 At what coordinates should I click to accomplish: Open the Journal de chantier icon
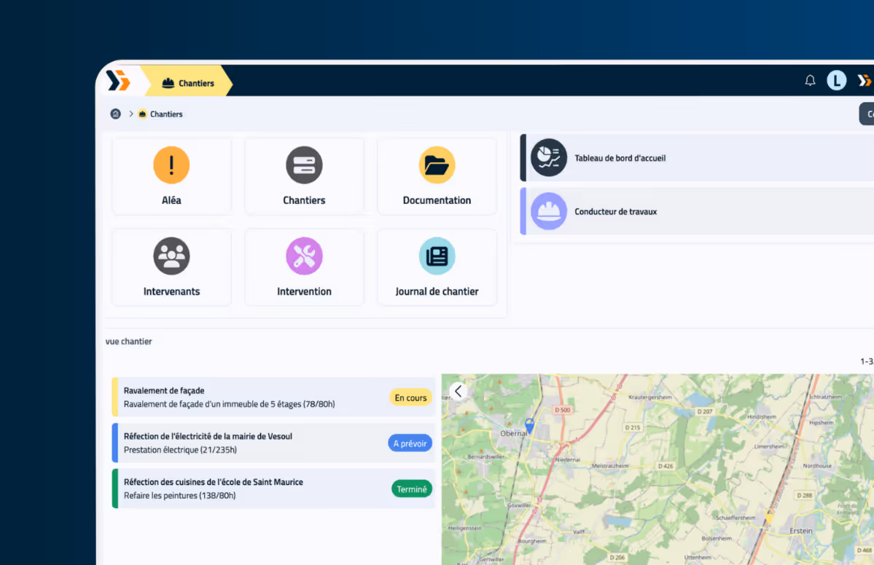coord(437,256)
